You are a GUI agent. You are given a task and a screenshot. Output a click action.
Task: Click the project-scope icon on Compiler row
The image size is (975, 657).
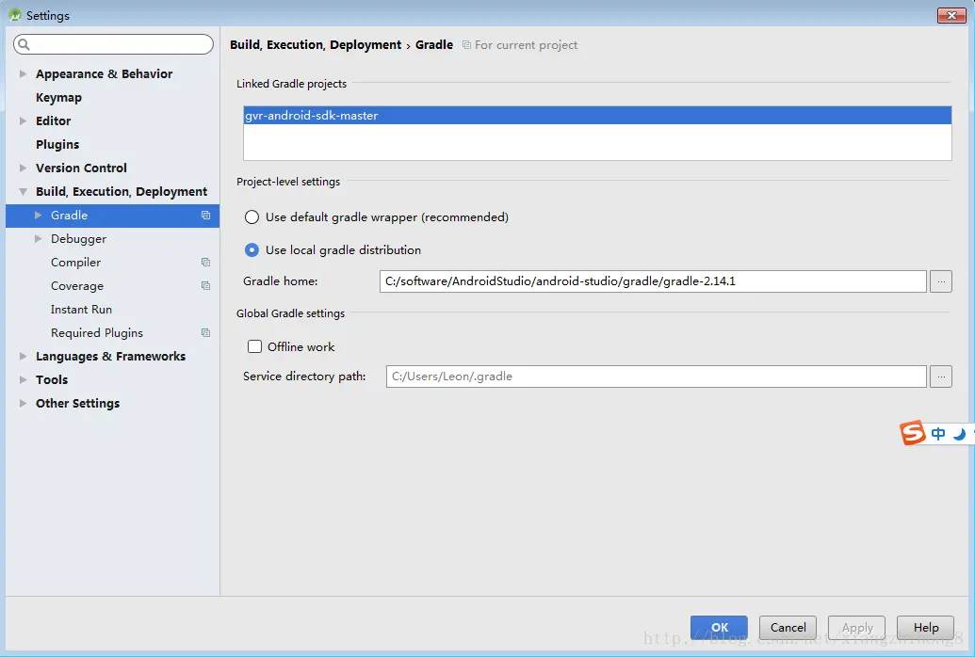tap(205, 263)
